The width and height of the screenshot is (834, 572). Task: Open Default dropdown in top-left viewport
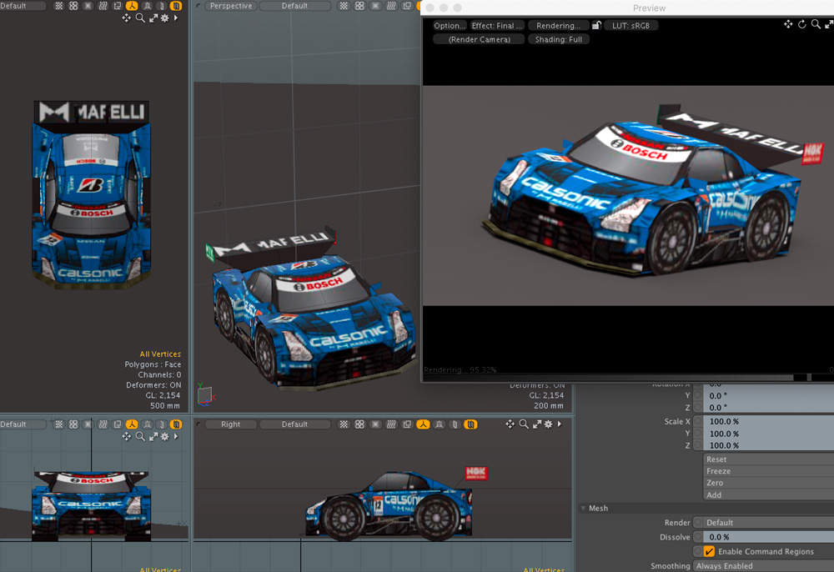pos(23,6)
